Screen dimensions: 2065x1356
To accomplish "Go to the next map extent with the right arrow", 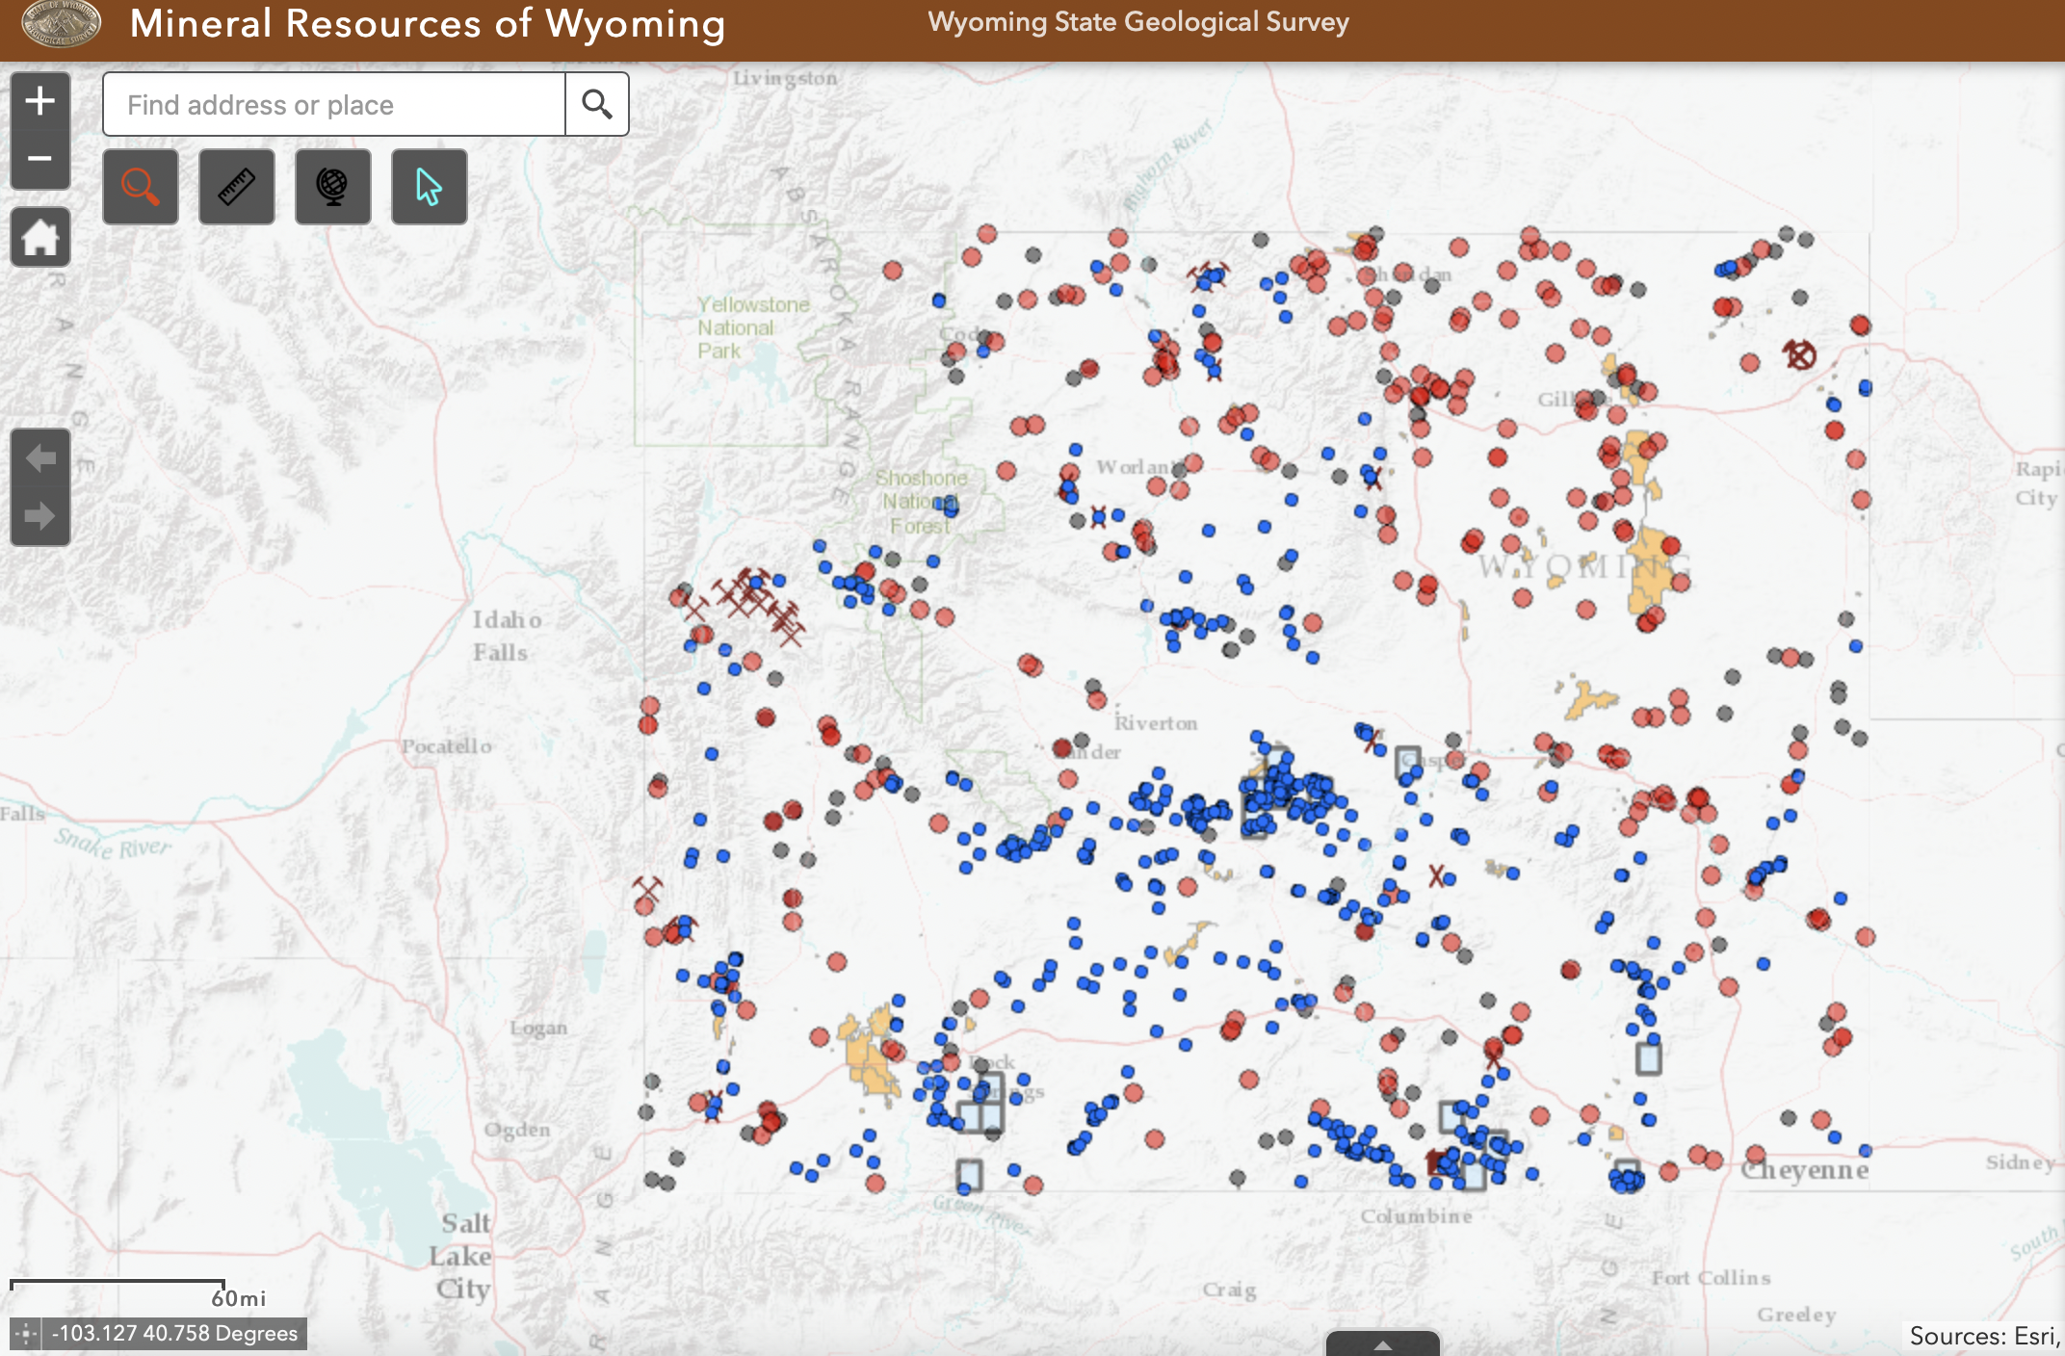I will click(39, 516).
